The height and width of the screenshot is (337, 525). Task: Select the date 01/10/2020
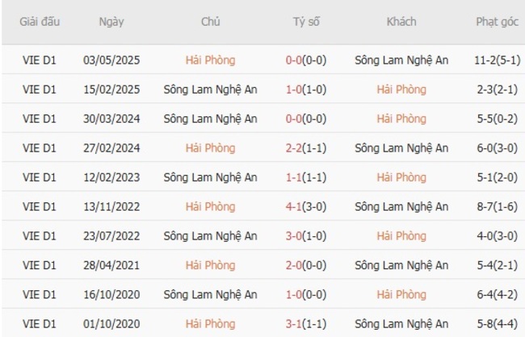(111, 325)
